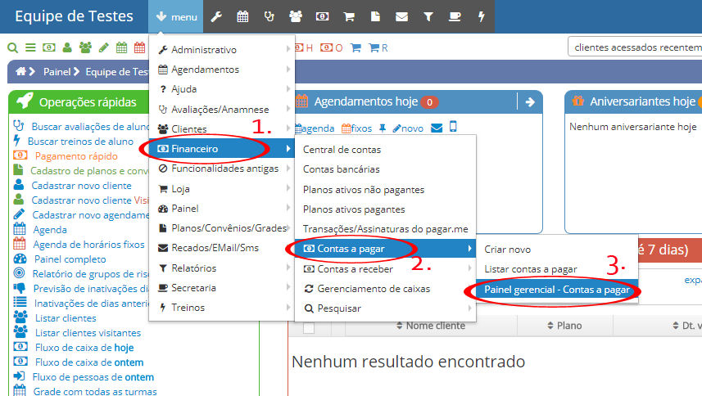The width and height of the screenshot is (702, 396).
Task: Click the stethoscope icon in top bar
Action: coord(269,16)
